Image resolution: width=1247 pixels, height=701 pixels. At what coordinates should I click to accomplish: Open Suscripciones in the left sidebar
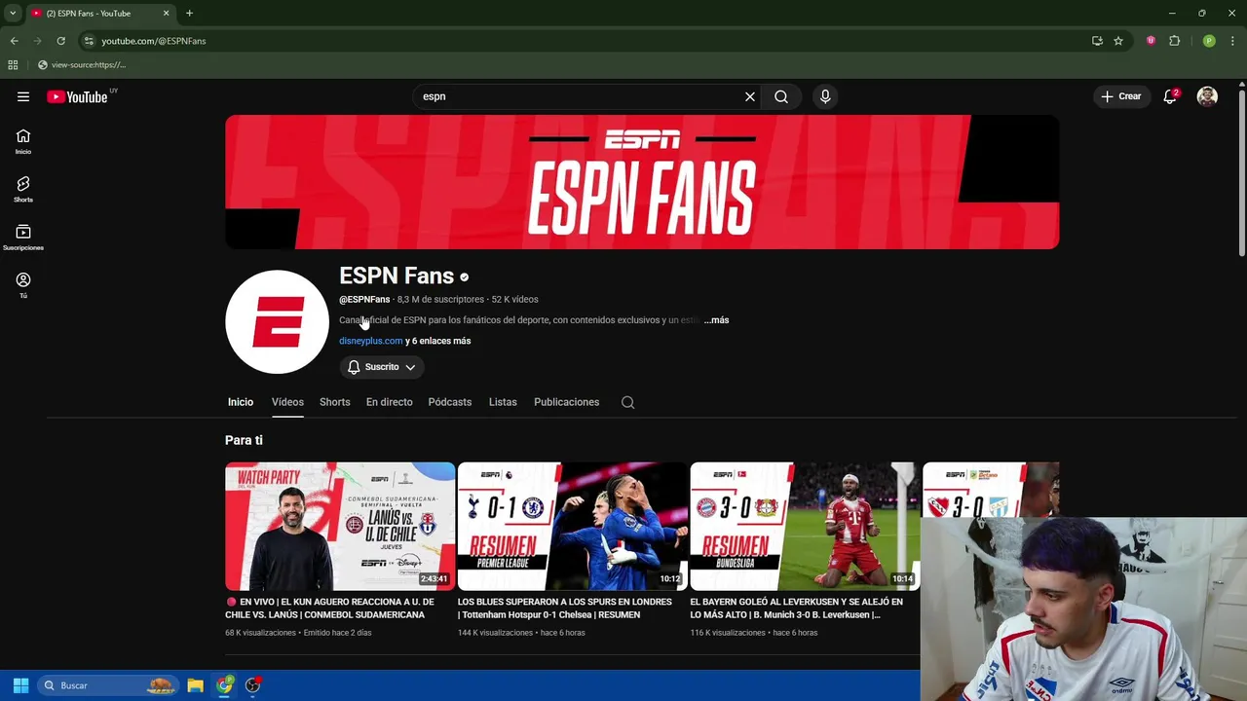tap(23, 238)
